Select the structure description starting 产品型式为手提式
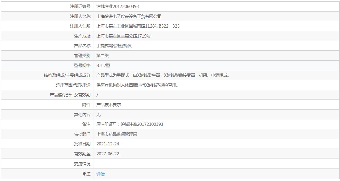340x181 pixels. (x=163, y=75)
